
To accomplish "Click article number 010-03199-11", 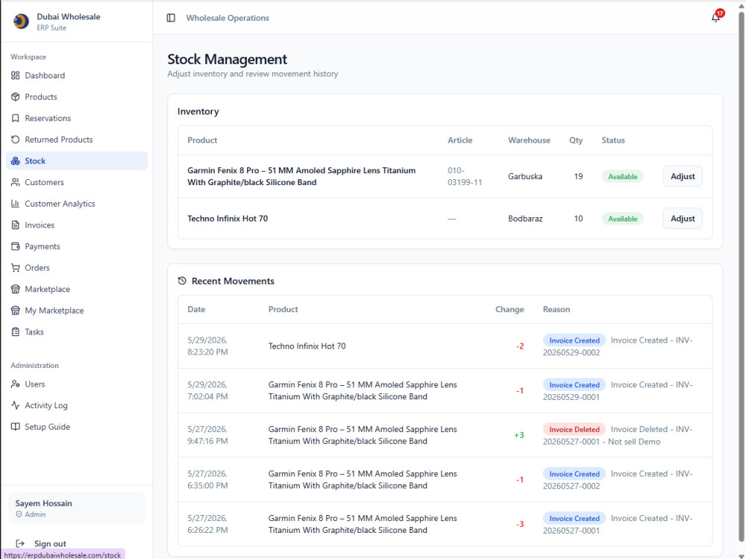I will pos(465,176).
